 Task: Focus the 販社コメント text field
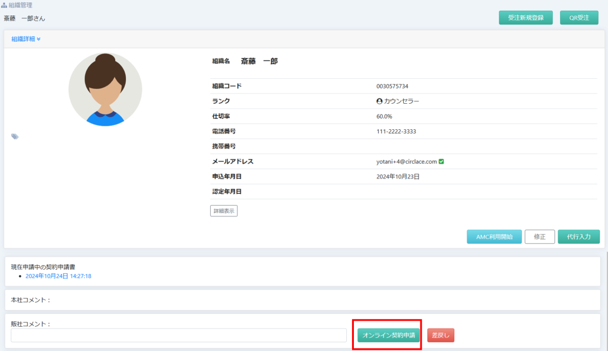[178, 335]
